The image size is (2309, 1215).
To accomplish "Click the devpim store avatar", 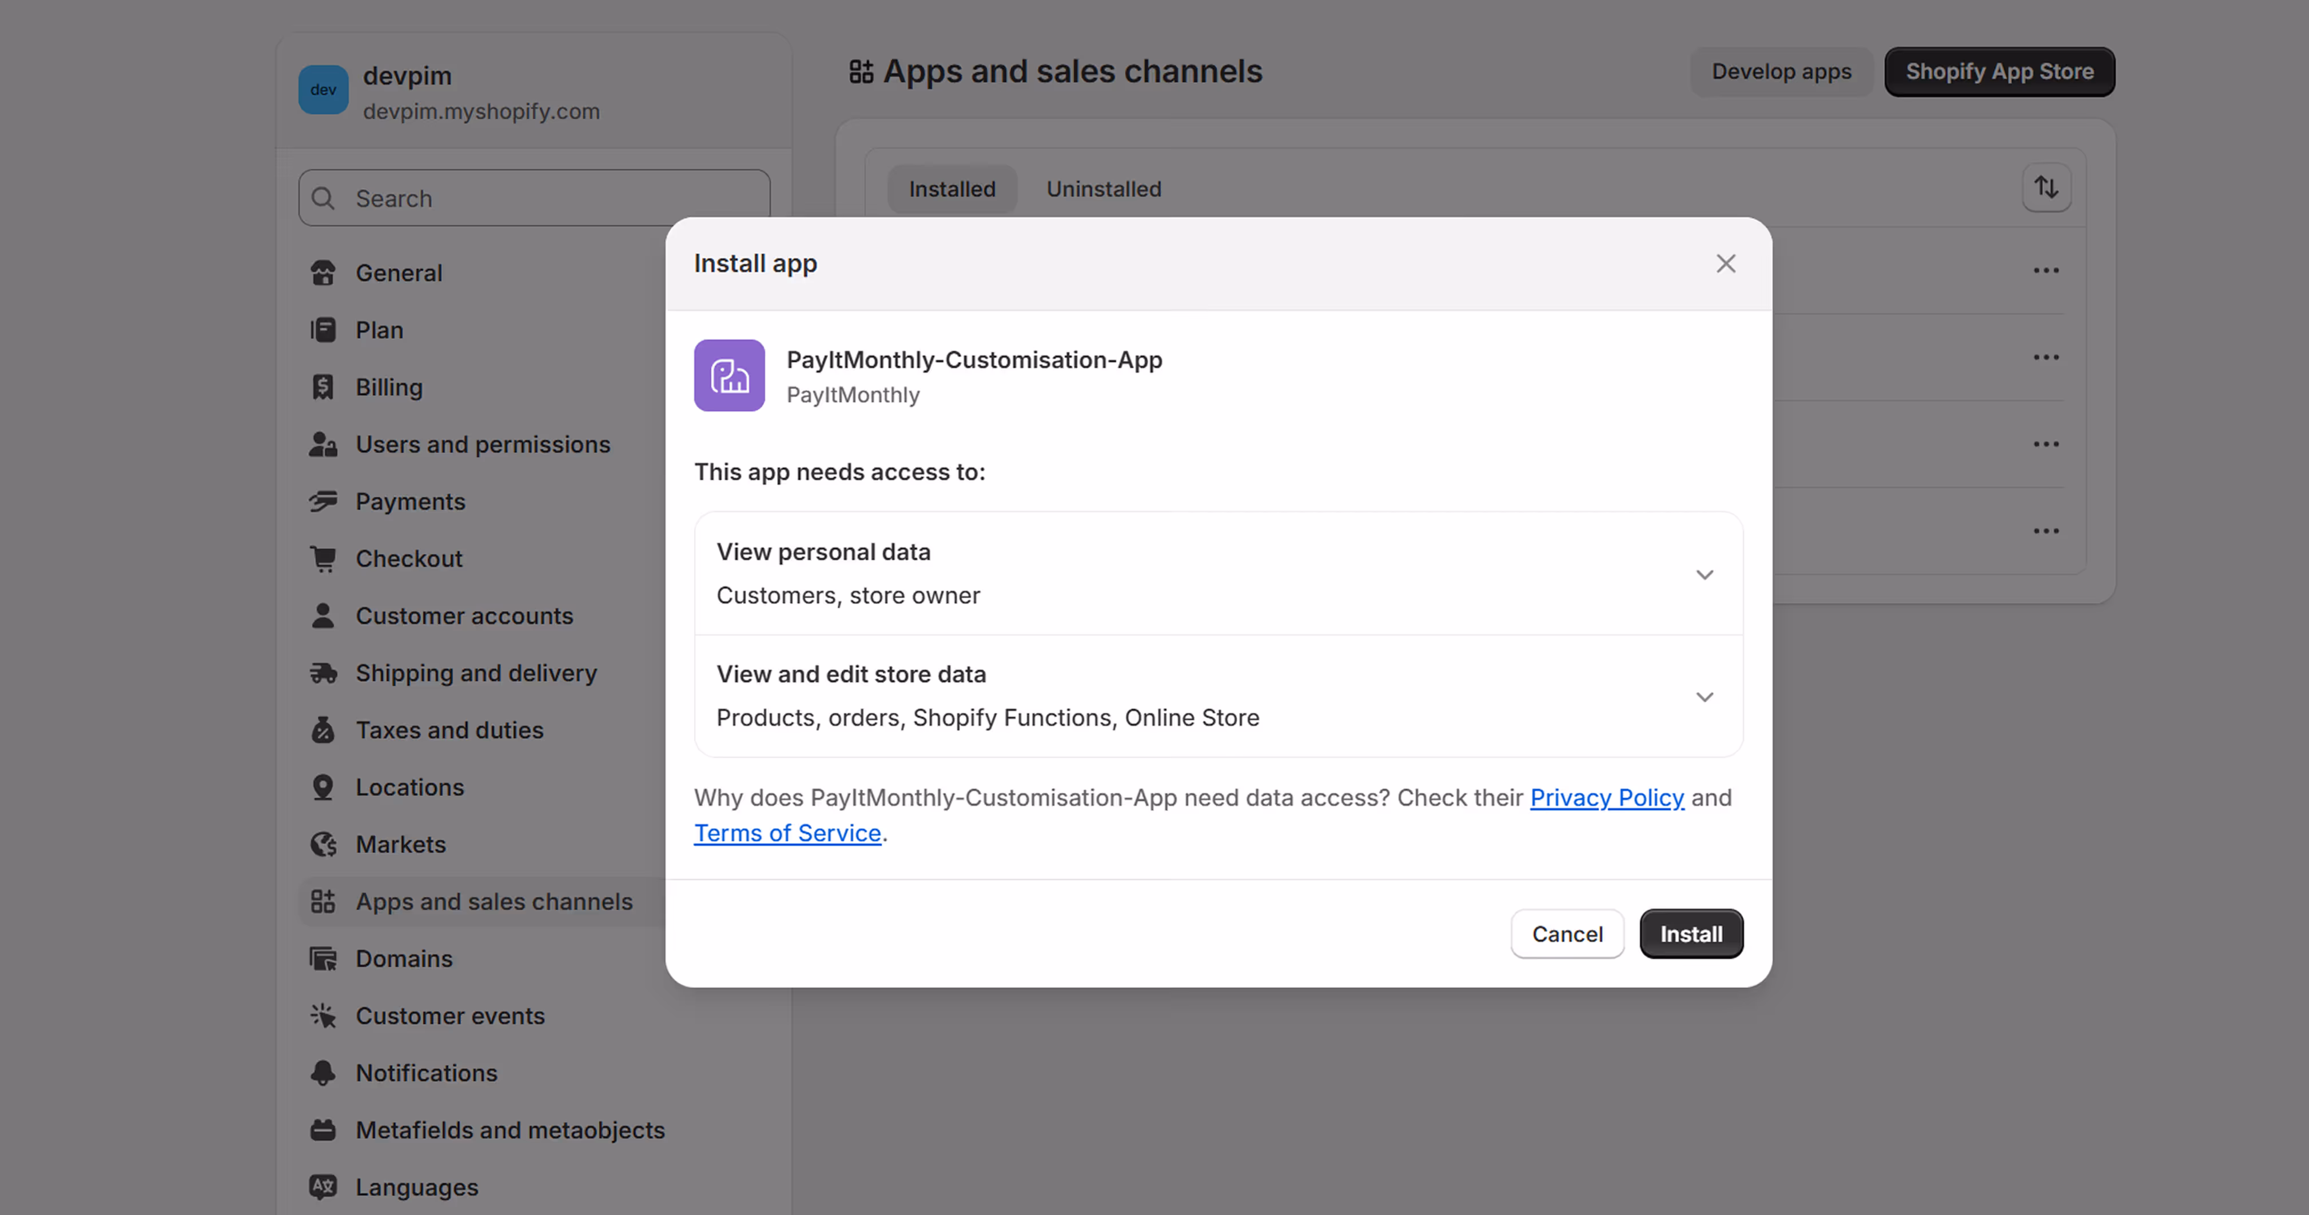I will (323, 90).
